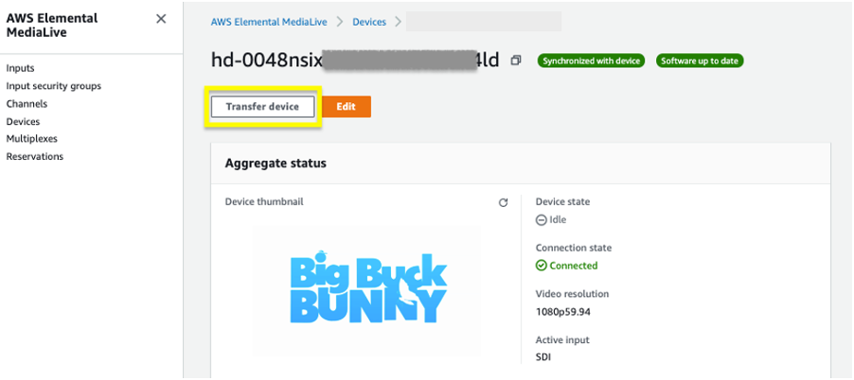The image size is (854, 380).
Task: Click the Video resolution label
Action: click(x=573, y=294)
